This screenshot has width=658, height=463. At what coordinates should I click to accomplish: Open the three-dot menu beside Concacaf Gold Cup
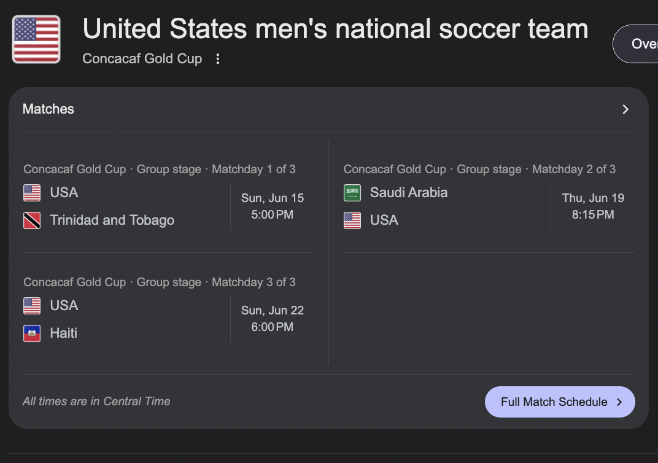[217, 59]
